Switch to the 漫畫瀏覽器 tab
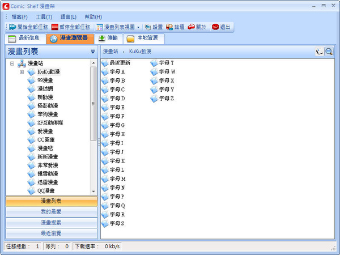Image resolution: width=340 pixels, height=255 pixels. pos(70,39)
